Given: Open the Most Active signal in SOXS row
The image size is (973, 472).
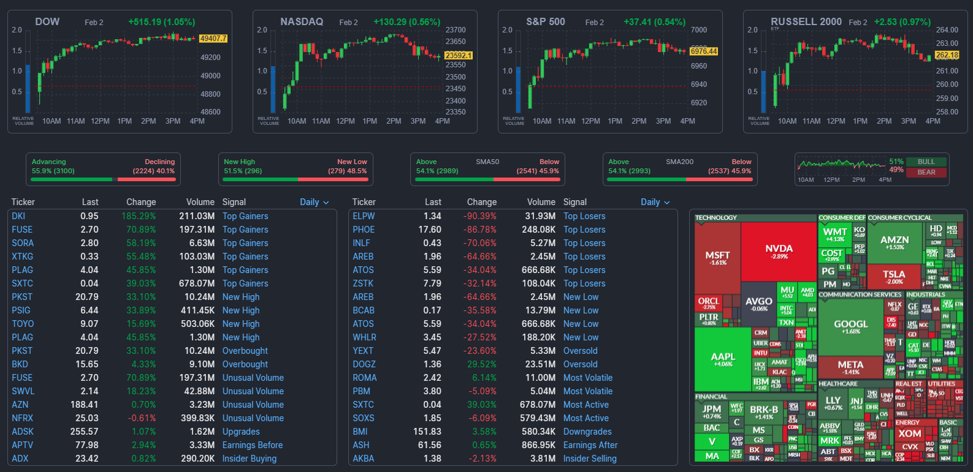Looking at the screenshot, I should [x=586, y=418].
